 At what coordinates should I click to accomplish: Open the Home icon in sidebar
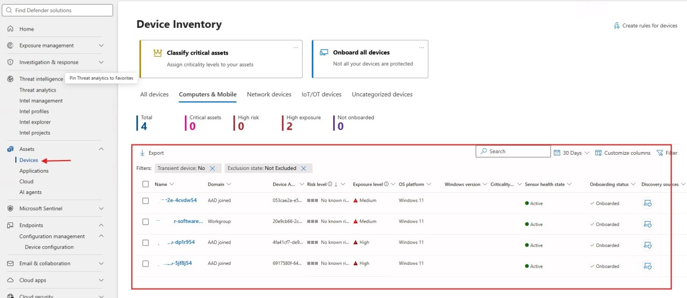click(x=10, y=29)
